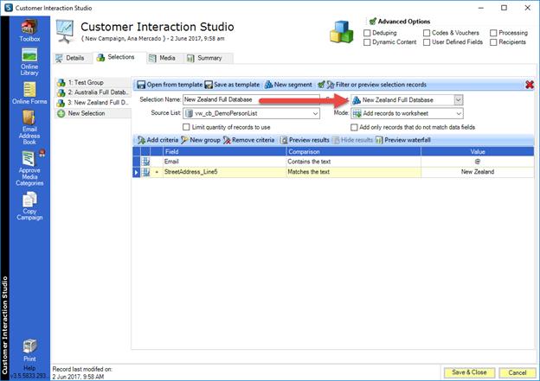This screenshot has width=540, height=381.
Task: Click the New group toolbar item
Action: (x=201, y=140)
